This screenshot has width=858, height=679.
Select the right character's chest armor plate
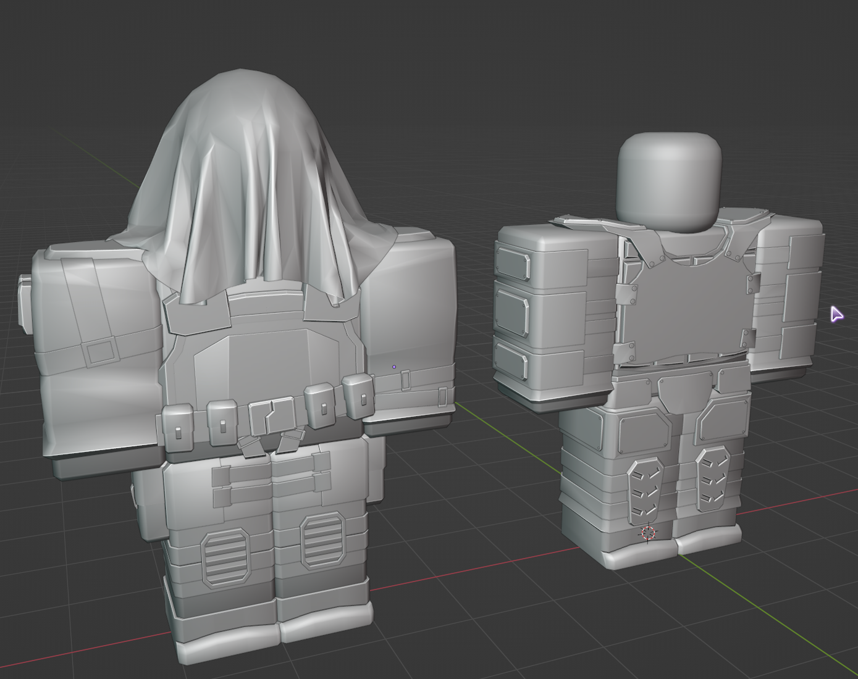click(686, 309)
